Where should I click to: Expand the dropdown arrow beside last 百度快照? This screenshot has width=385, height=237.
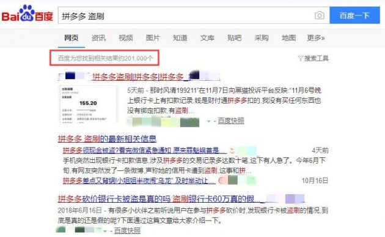pos(105,231)
